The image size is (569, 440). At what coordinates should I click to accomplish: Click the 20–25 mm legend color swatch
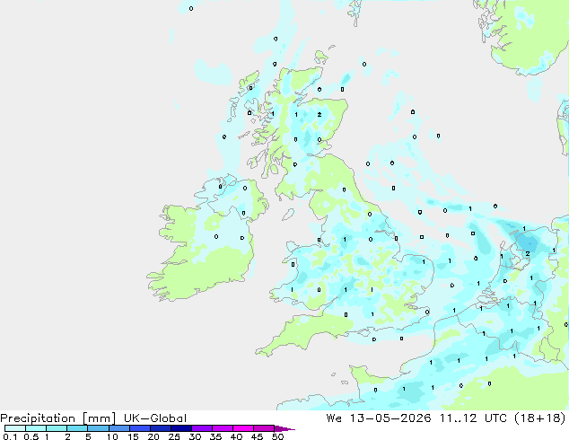click(161, 428)
